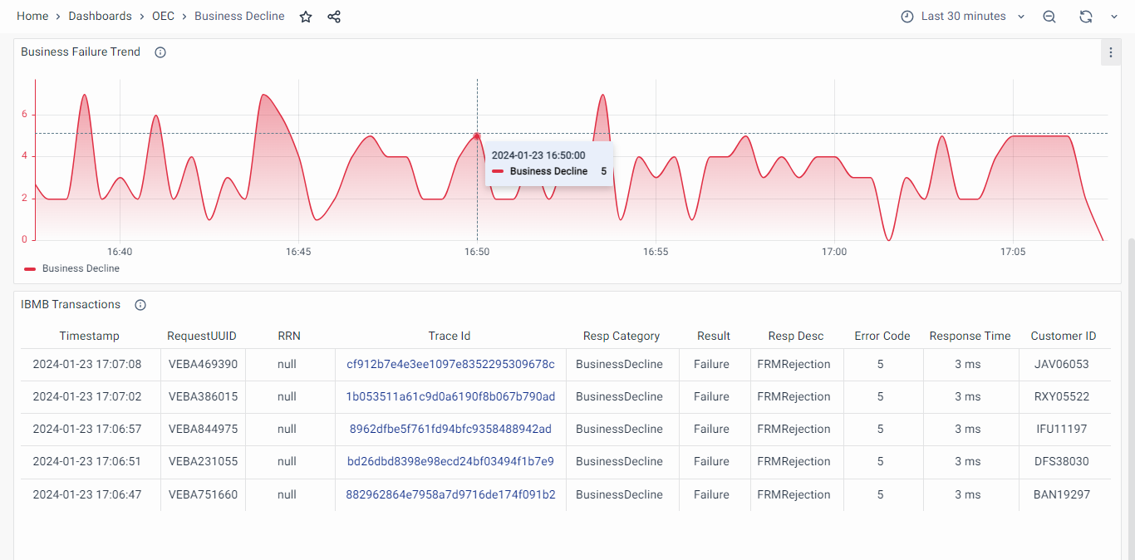Viewport: 1135px width, 560px height.
Task: Click the share dashboard icon
Action: pos(334,17)
